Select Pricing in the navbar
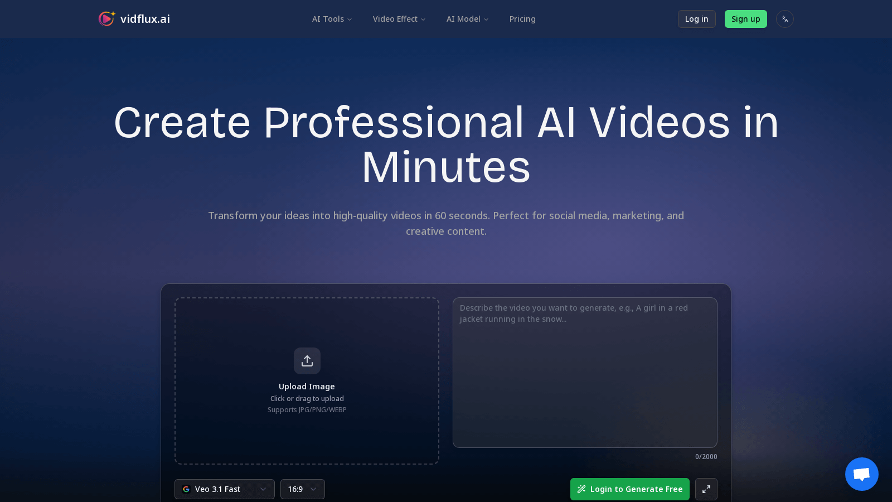 pos(522,19)
